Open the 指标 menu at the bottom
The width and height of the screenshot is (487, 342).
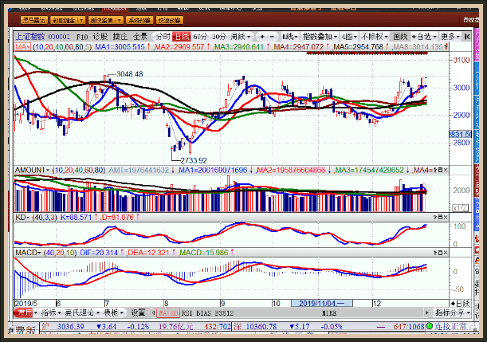(x=50, y=313)
